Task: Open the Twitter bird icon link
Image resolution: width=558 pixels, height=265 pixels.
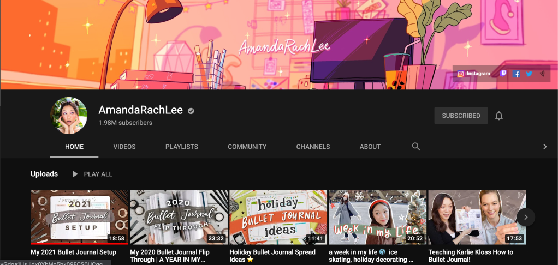Action: (x=529, y=74)
